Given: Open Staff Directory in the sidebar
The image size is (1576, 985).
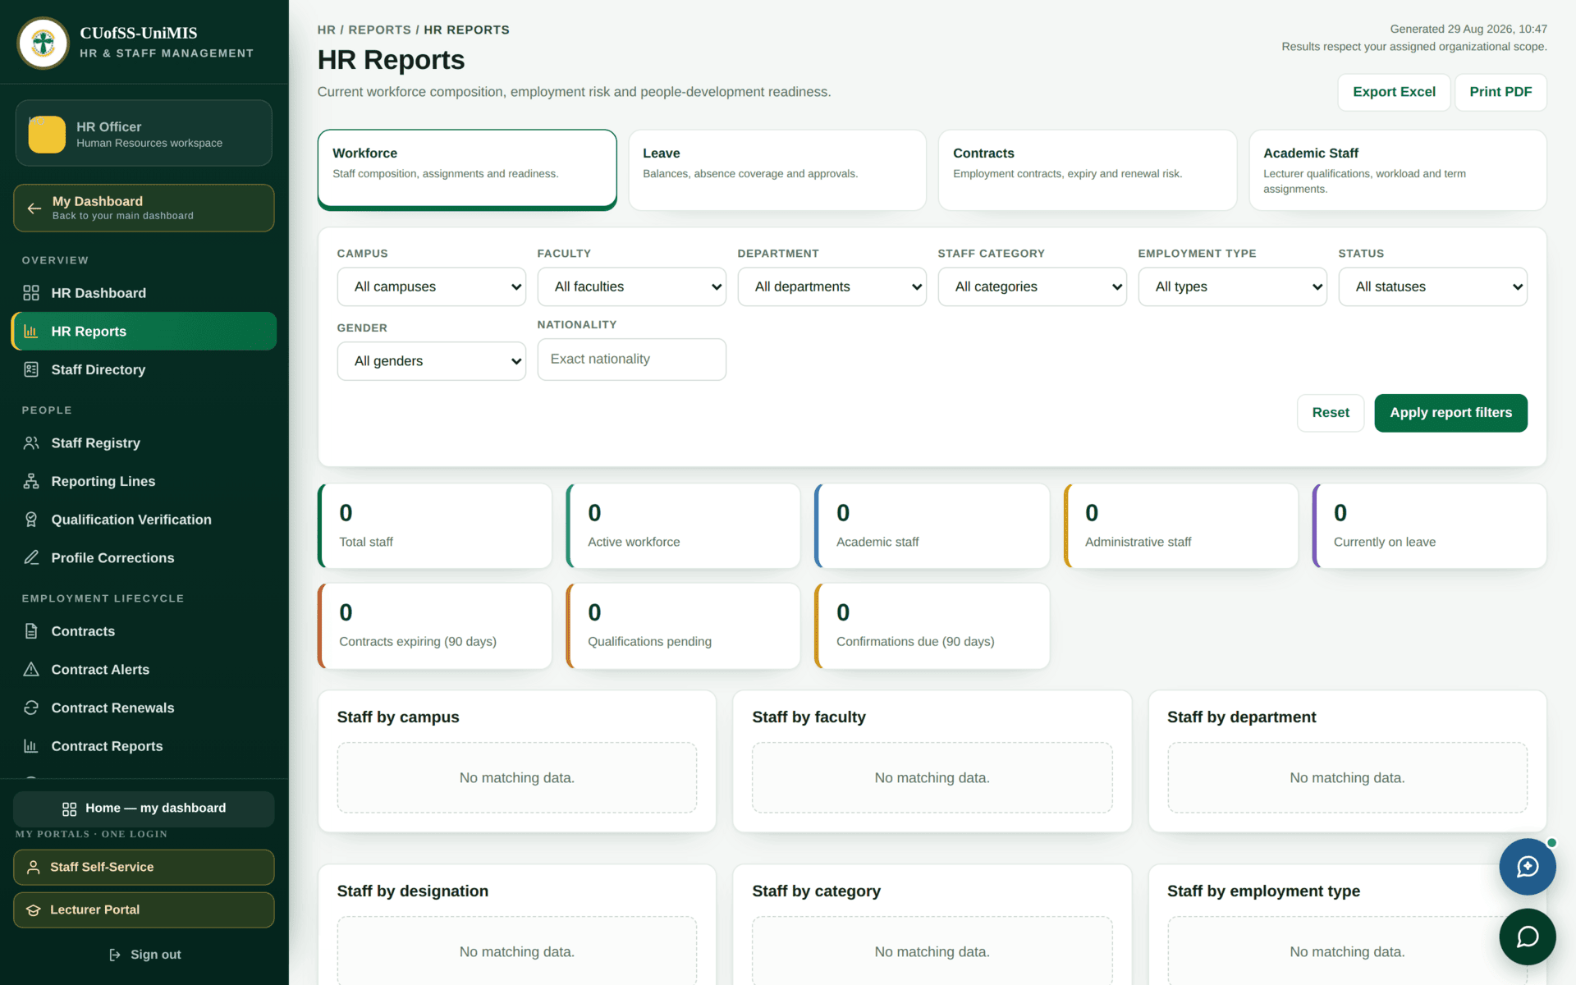Looking at the screenshot, I should coord(144,369).
